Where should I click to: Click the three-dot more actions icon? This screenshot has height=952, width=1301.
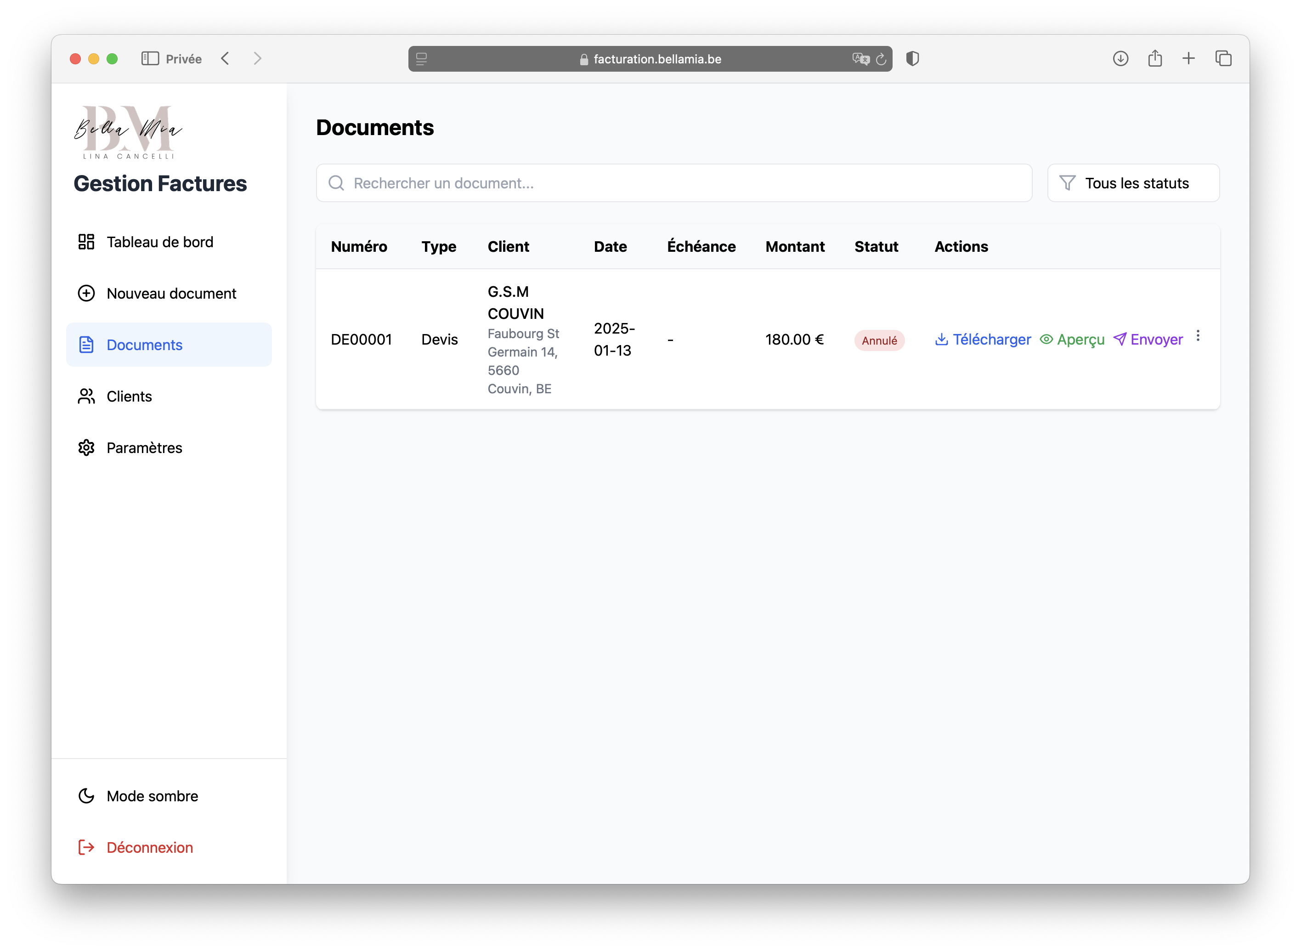(1198, 336)
